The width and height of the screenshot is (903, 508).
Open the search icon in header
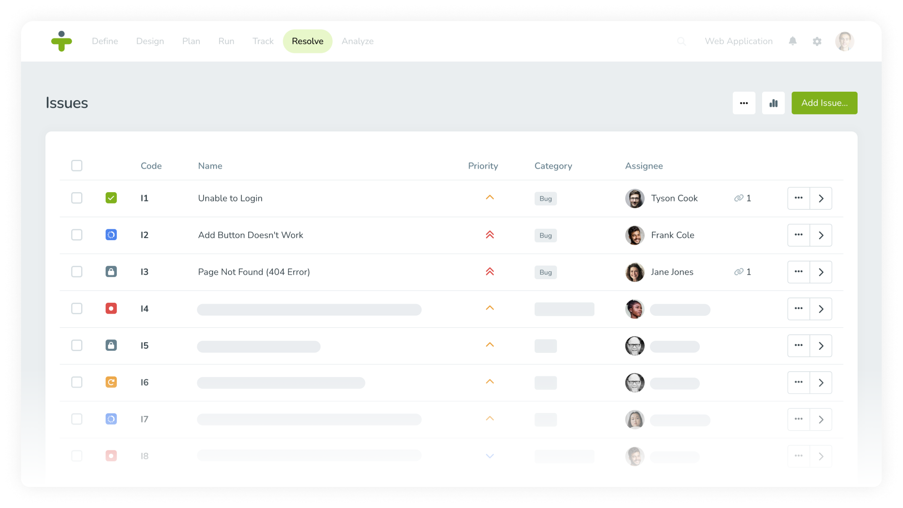[x=681, y=41]
